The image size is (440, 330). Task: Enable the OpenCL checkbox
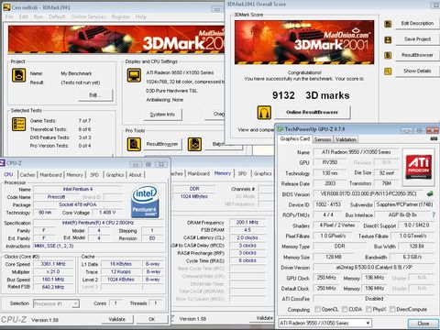tap(318, 309)
